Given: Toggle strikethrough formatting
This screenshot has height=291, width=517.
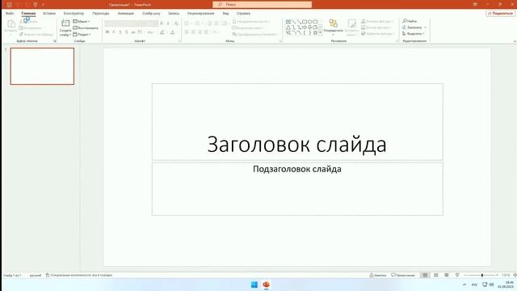Looking at the screenshot, I should click(x=132, y=32).
